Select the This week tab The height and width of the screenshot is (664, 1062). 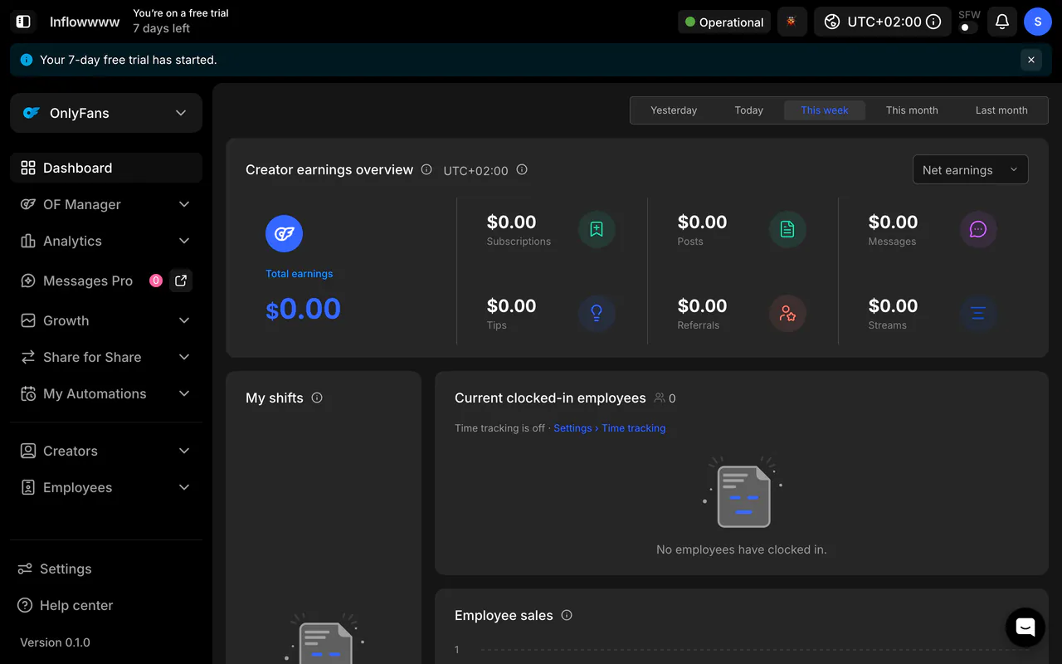tap(825, 110)
